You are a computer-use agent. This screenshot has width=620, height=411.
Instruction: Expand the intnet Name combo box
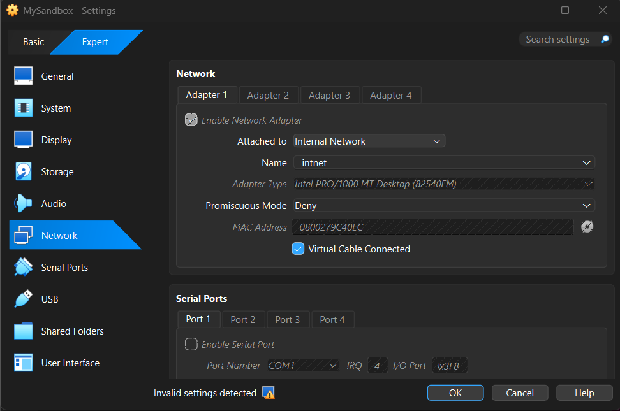coord(444,163)
